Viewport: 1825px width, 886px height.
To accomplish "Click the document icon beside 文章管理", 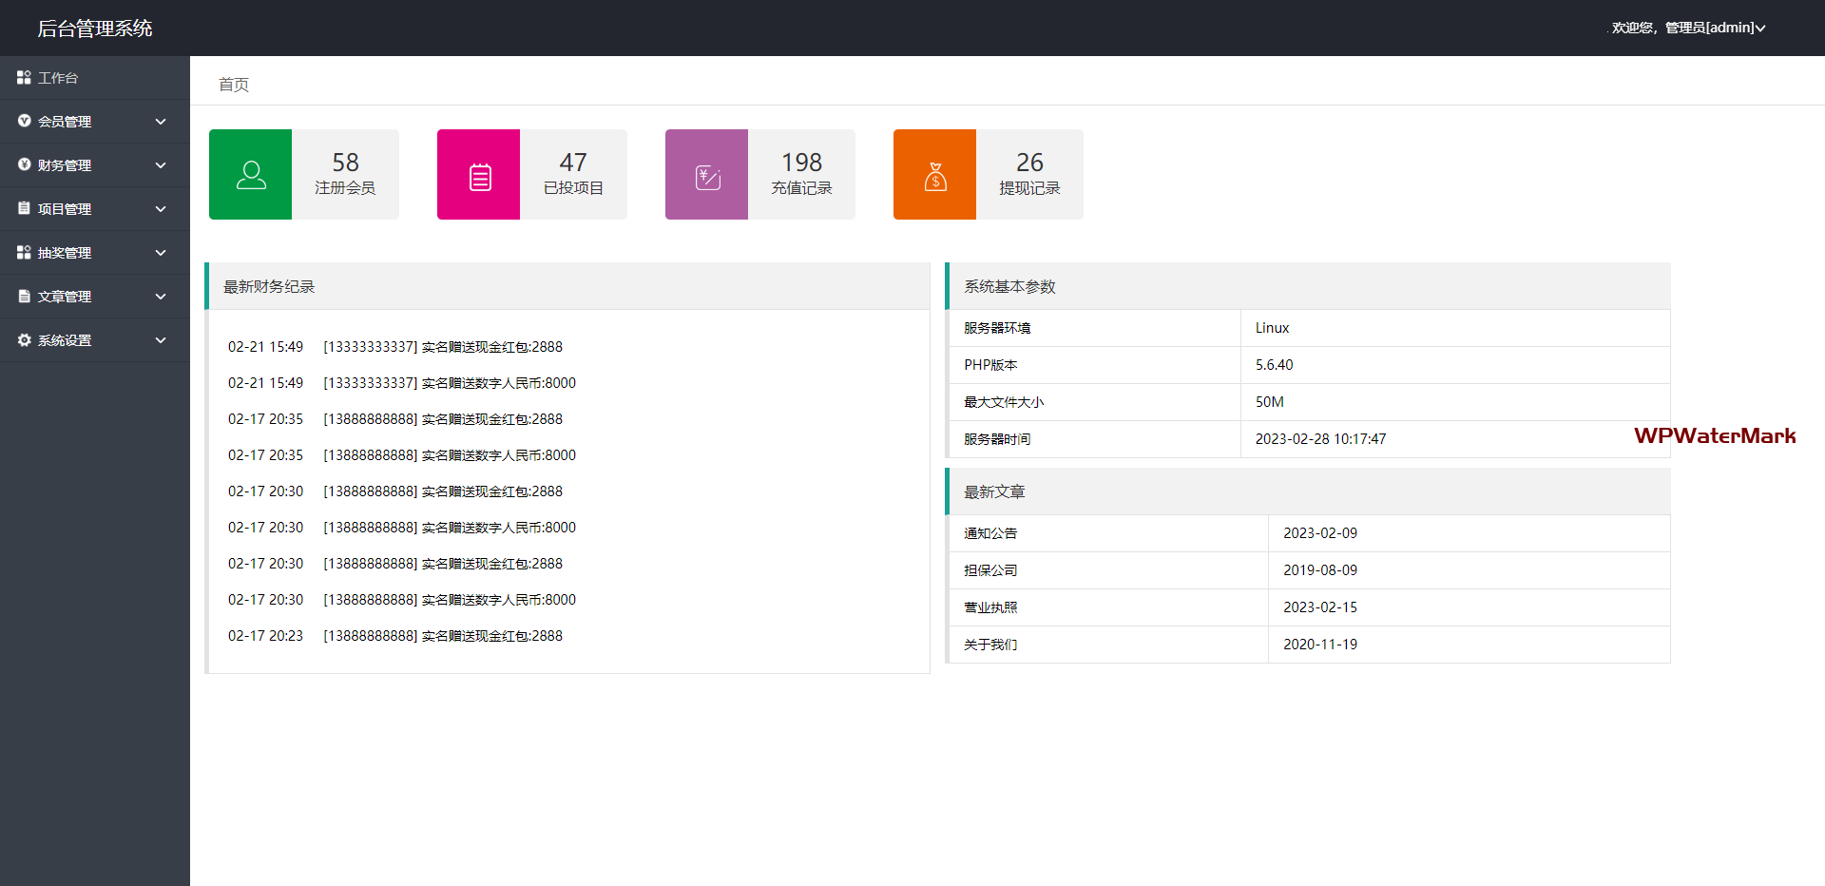I will (24, 297).
